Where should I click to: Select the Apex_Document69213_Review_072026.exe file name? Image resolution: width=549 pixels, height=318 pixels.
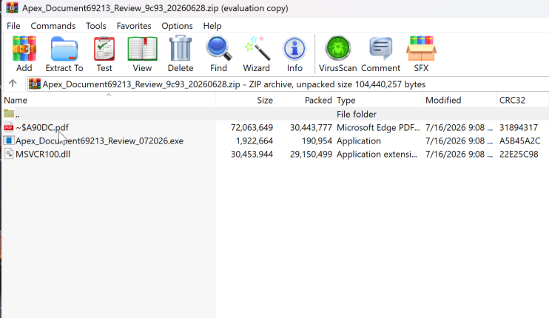[x=99, y=141]
